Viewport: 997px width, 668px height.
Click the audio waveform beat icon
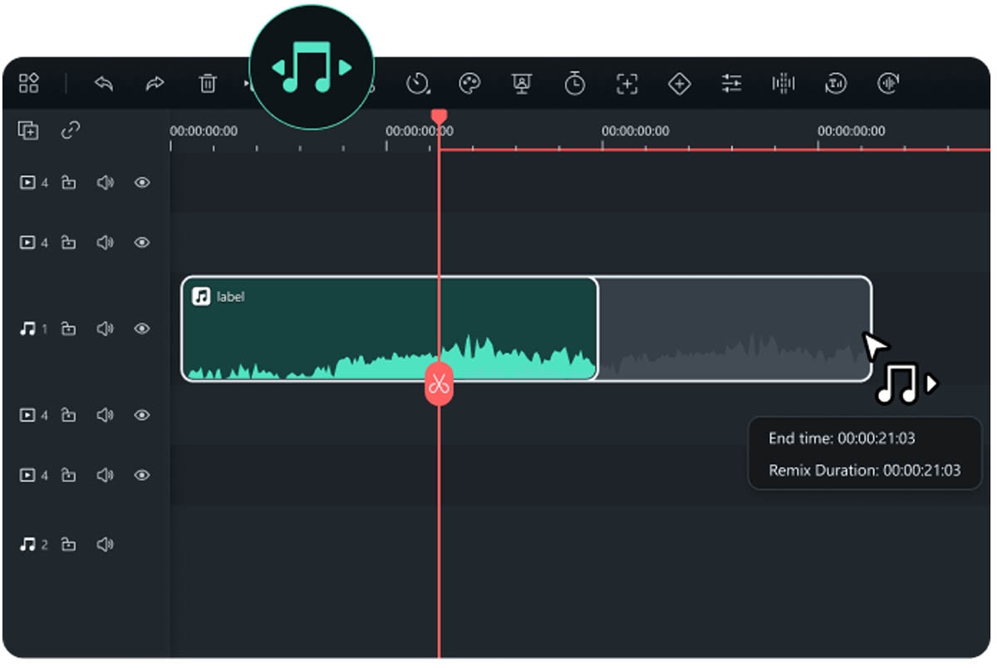pos(783,83)
